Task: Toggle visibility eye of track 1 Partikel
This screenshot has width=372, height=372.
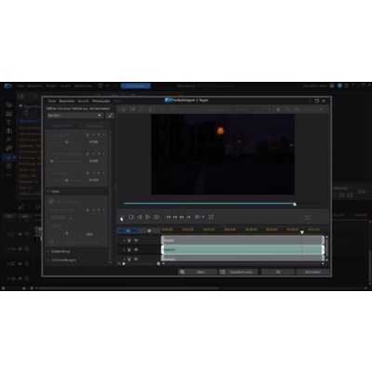Action: 136,240
